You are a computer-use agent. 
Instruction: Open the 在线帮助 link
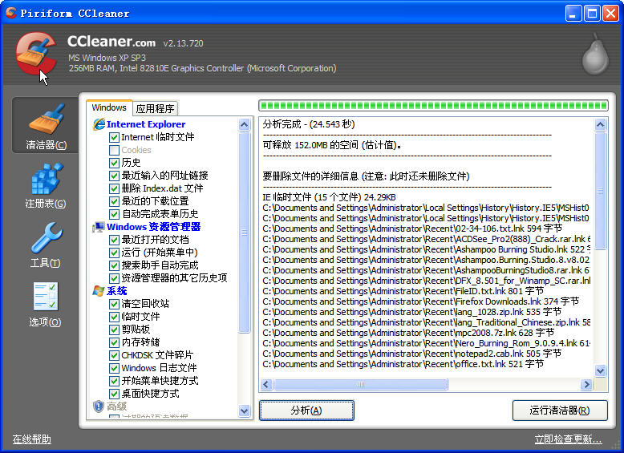[32, 439]
